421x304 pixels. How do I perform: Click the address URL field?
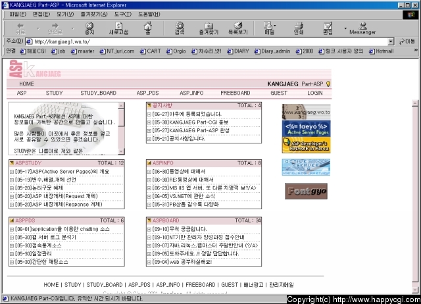point(207,41)
